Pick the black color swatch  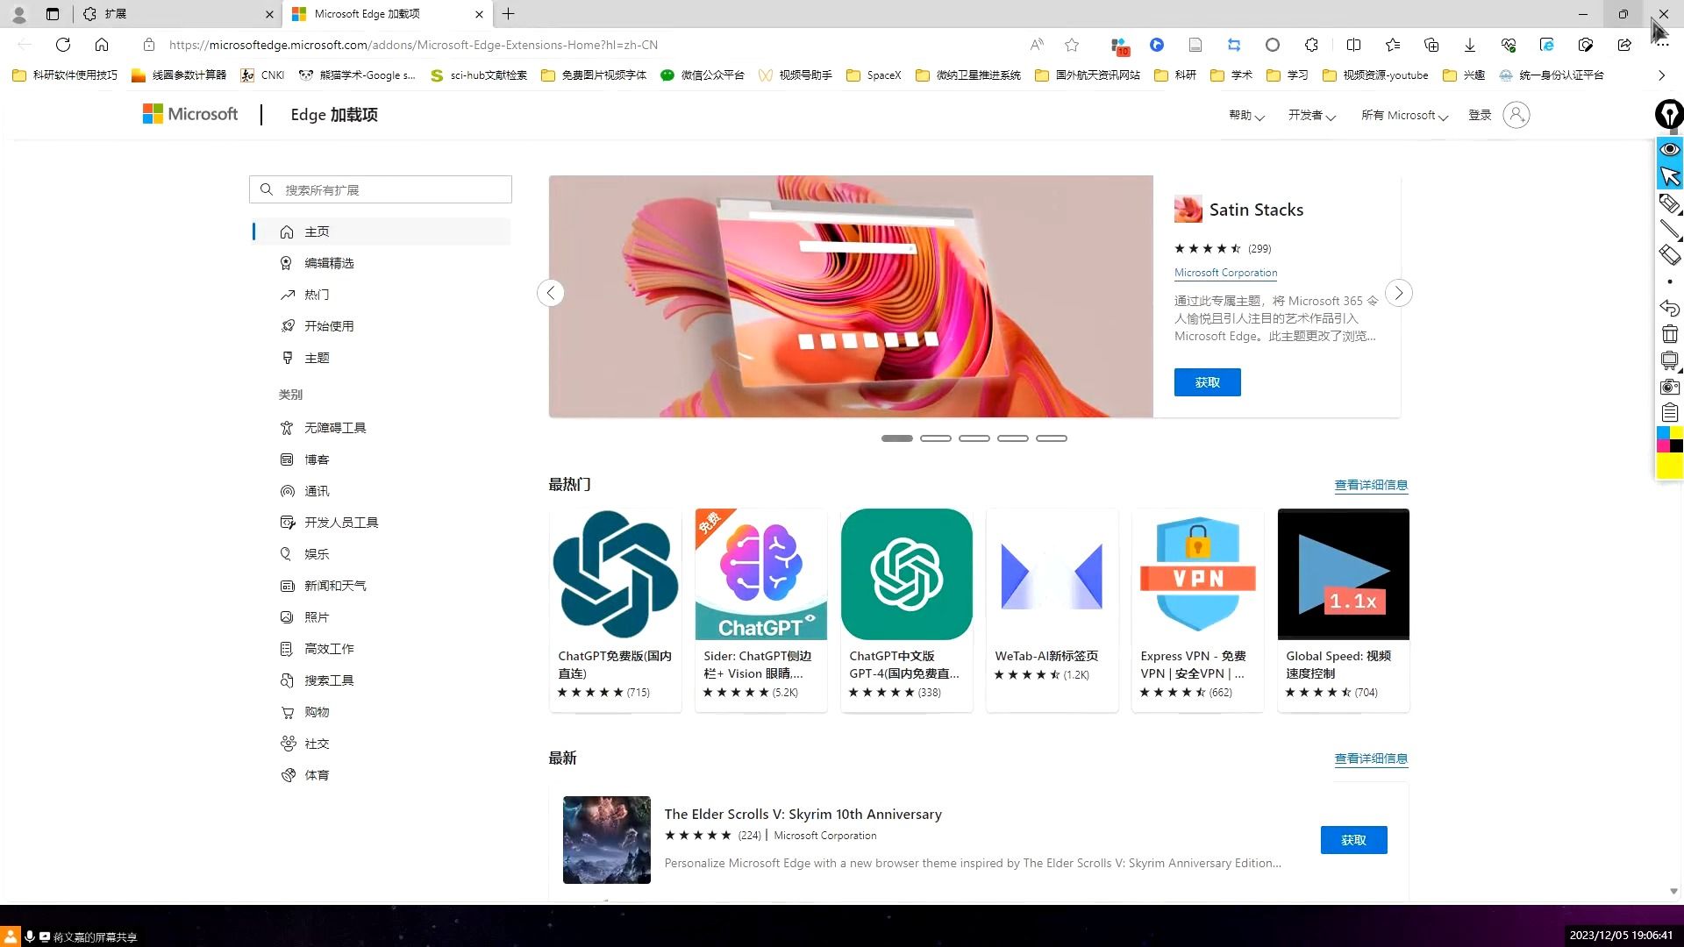tap(1676, 446)
